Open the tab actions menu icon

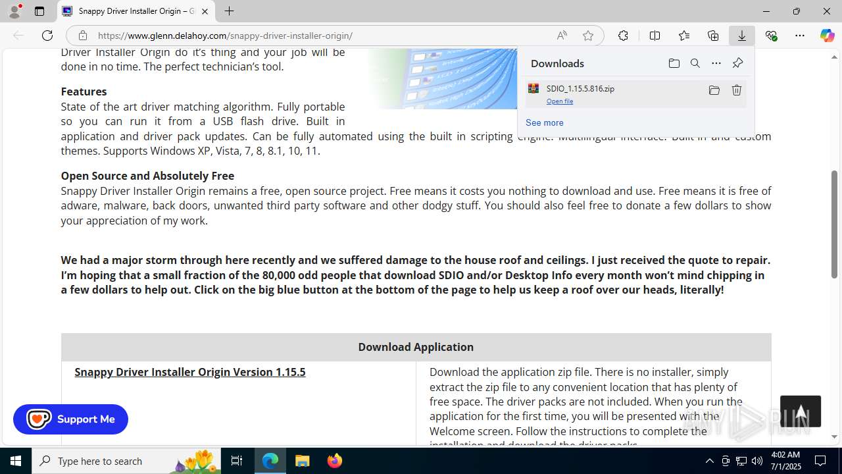coord(39,11)
